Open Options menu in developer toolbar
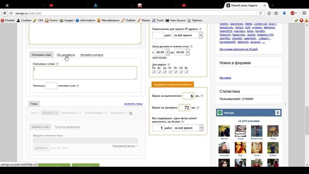This screenshot has height=174, width=309. pyautogui.click(x=195, y=20)
